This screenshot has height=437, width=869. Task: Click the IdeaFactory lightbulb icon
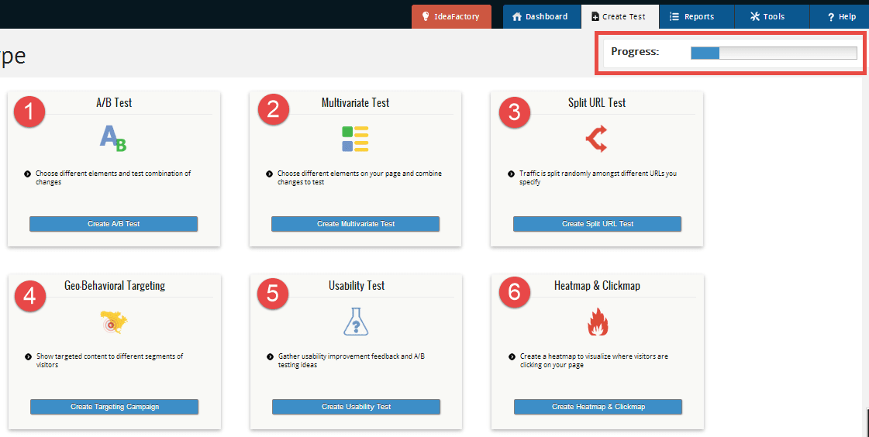click(426, 16)
